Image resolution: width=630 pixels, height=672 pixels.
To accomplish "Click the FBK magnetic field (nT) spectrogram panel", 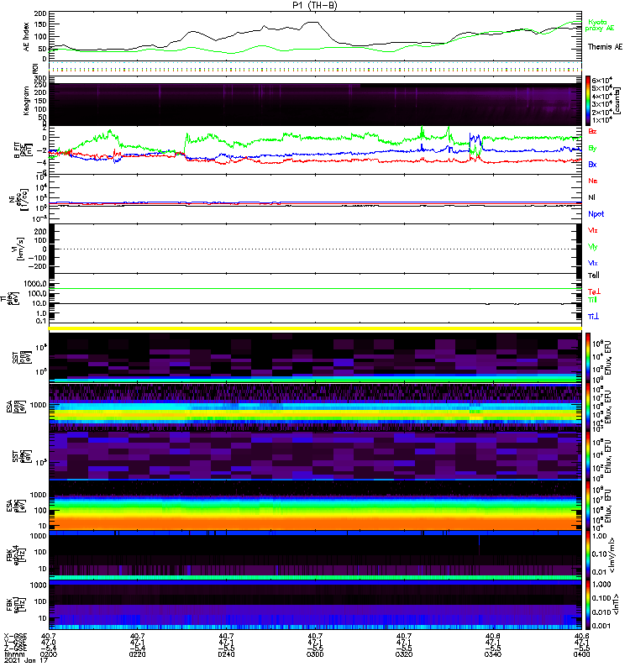I will click(315, 605).
